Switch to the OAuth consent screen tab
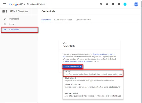Image resolution: width=142 pixels, height=103 pixels. pyautogui.click(x=63, y=20)
